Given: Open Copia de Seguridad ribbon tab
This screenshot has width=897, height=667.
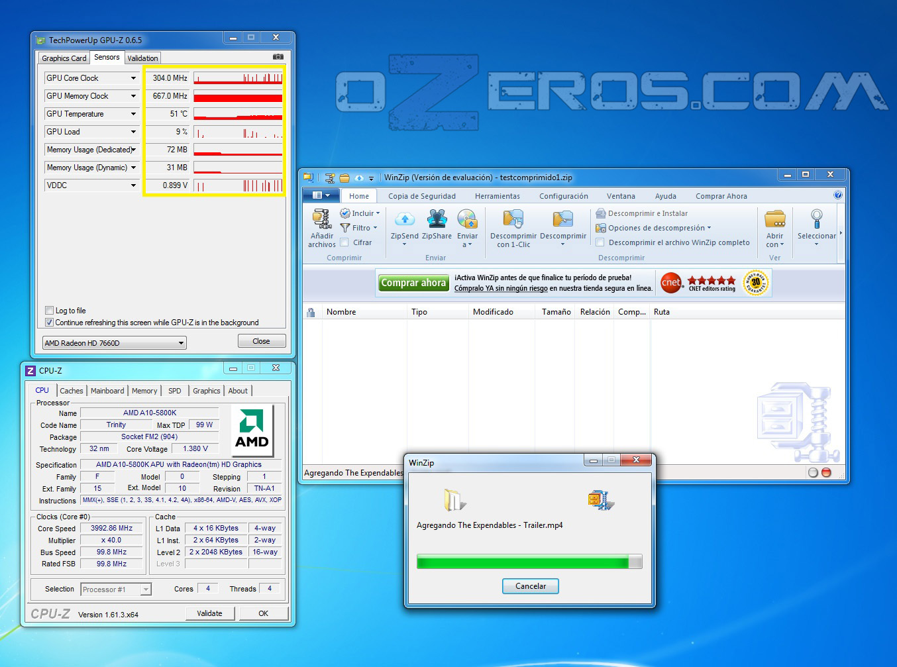Looking at the screenshot, I should click(422, 196).
